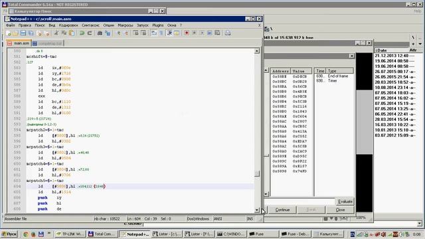Viewport: 425px width, 239px height.
Task: Open the Plugins menu
Action: 158,25
